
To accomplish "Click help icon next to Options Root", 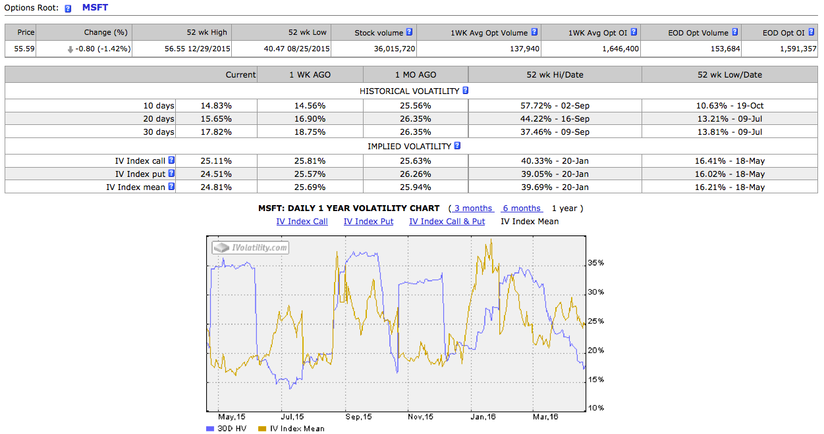I will point(68,9).
